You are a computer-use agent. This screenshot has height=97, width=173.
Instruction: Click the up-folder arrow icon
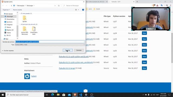pos(11,6)
